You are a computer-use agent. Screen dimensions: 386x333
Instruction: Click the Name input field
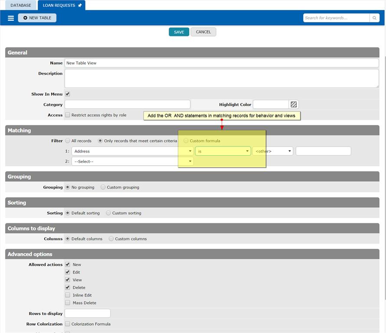coord(222,63)
